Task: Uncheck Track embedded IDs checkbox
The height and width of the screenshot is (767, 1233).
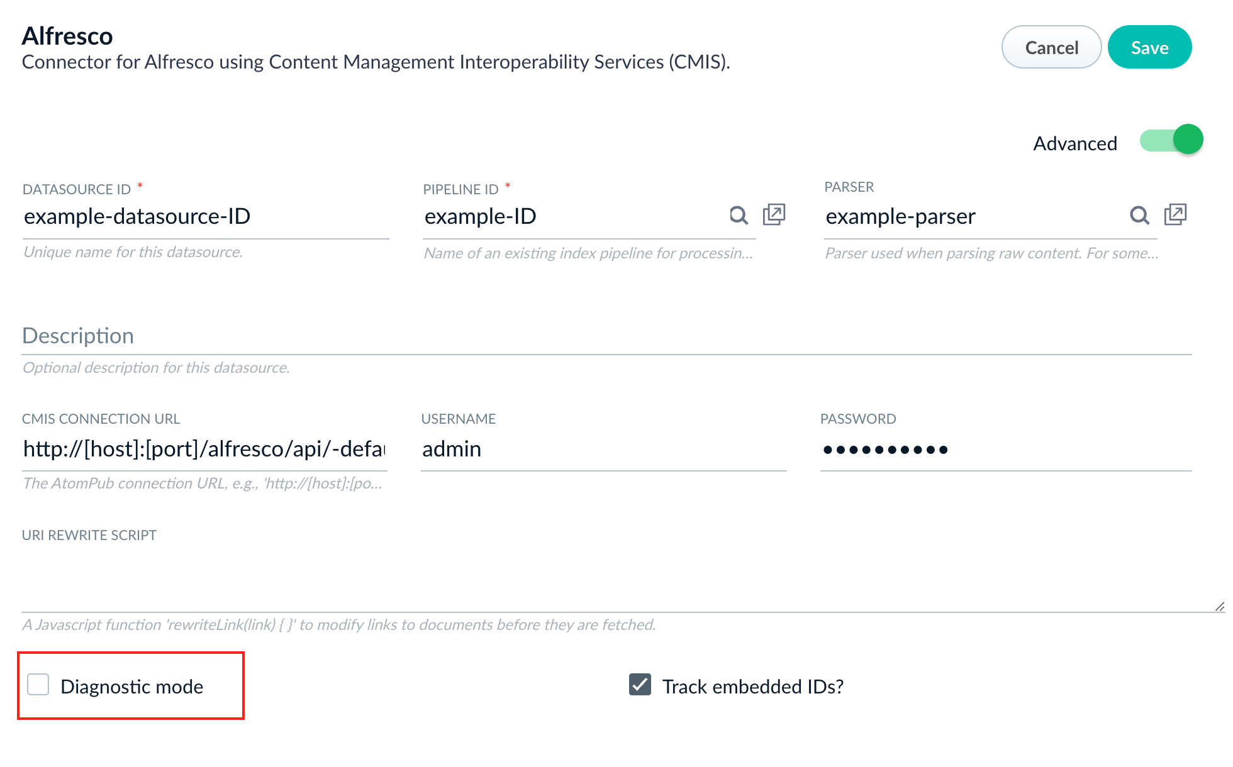Action: tap(640, 685)
